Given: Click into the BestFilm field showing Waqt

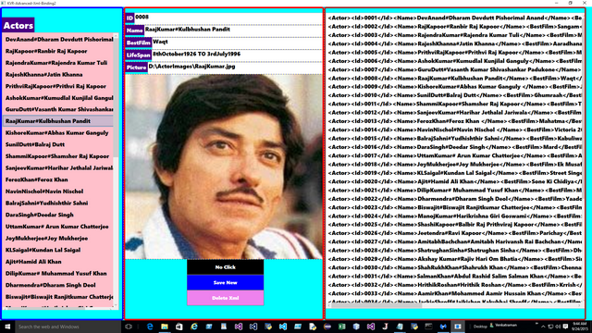Looking at the screenshot, I should 237,43.
